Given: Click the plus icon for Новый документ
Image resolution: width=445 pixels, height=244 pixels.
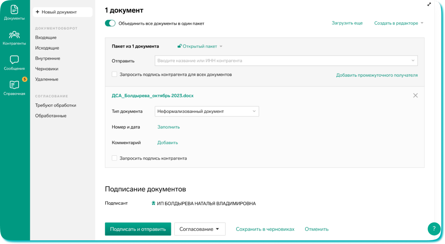Looking at the screenshot, I should (38, 12).
